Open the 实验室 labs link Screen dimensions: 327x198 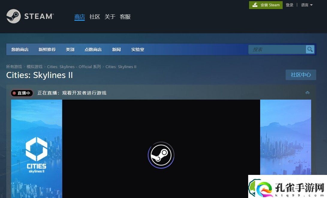pos(138,49)
